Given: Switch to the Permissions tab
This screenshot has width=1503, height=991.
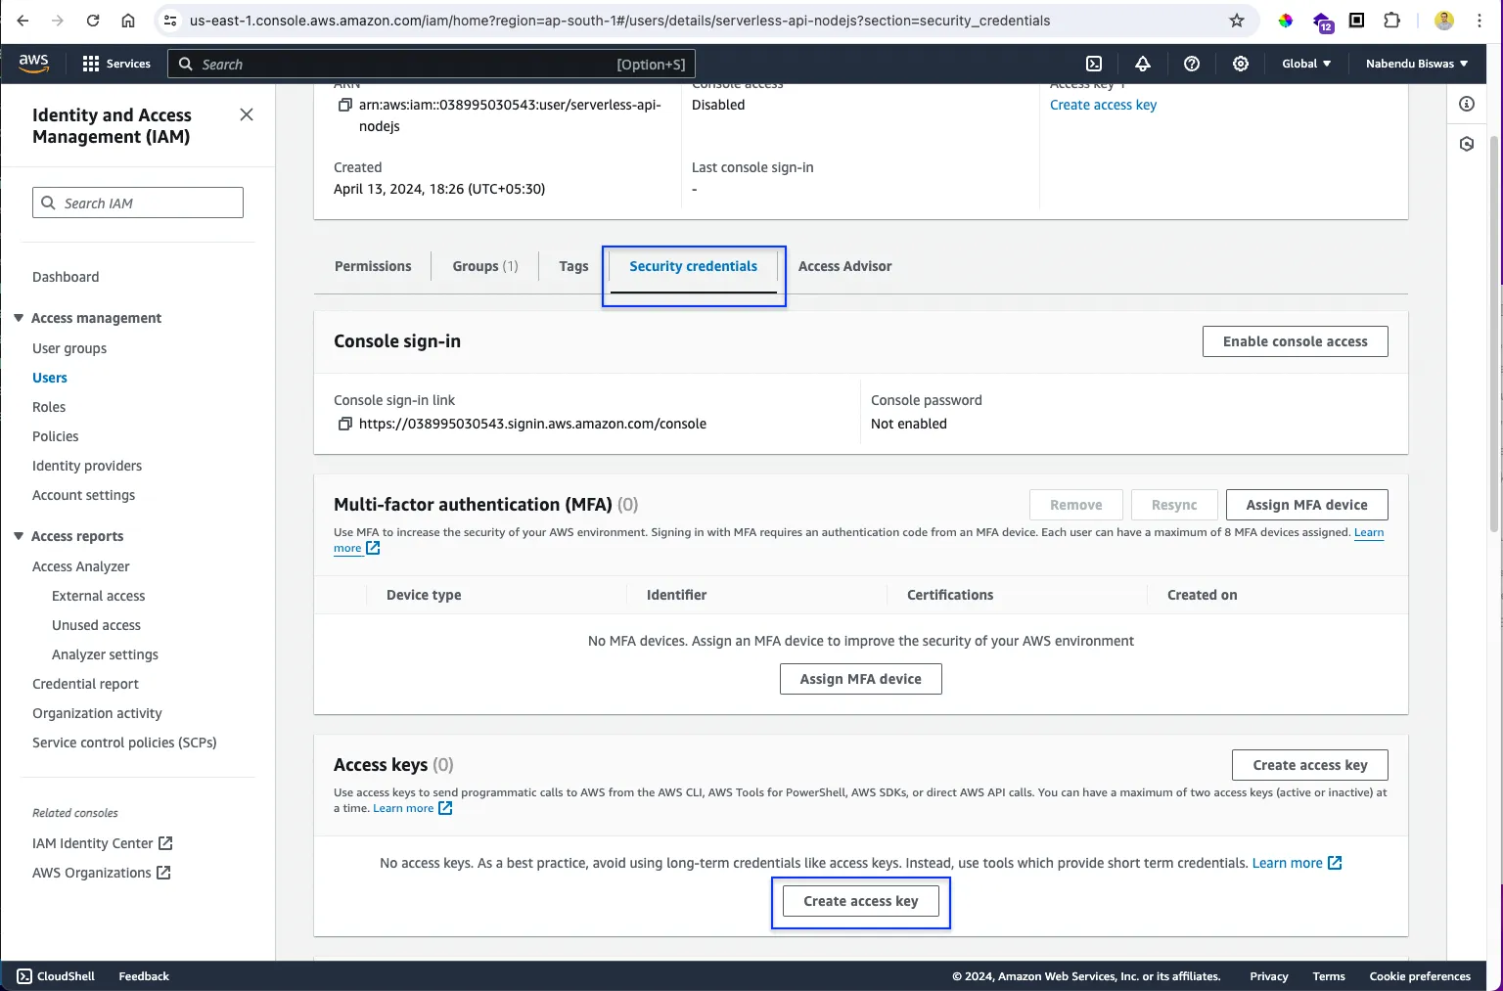Looking at the screenshot, I should [373, 266].
